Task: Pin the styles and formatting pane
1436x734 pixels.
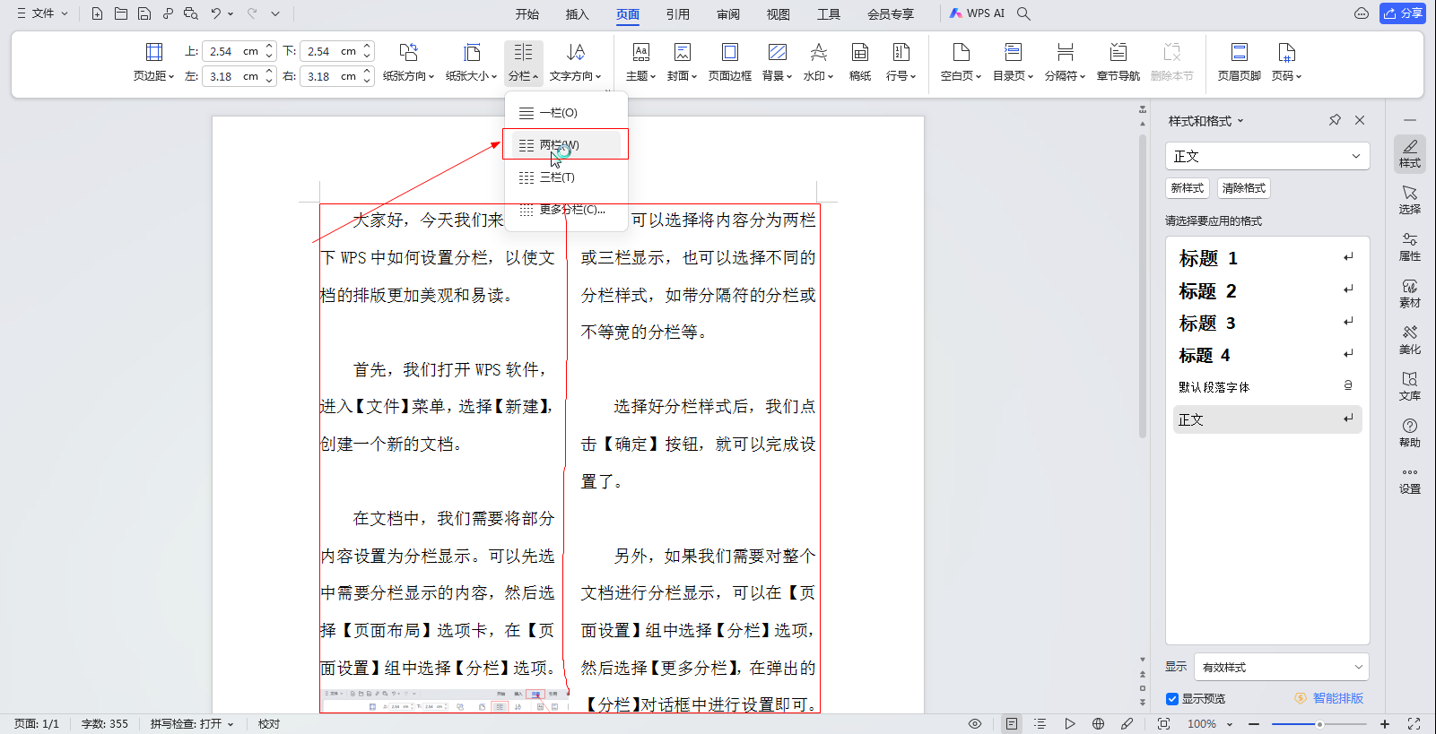Action: [x=1335, y=120]
